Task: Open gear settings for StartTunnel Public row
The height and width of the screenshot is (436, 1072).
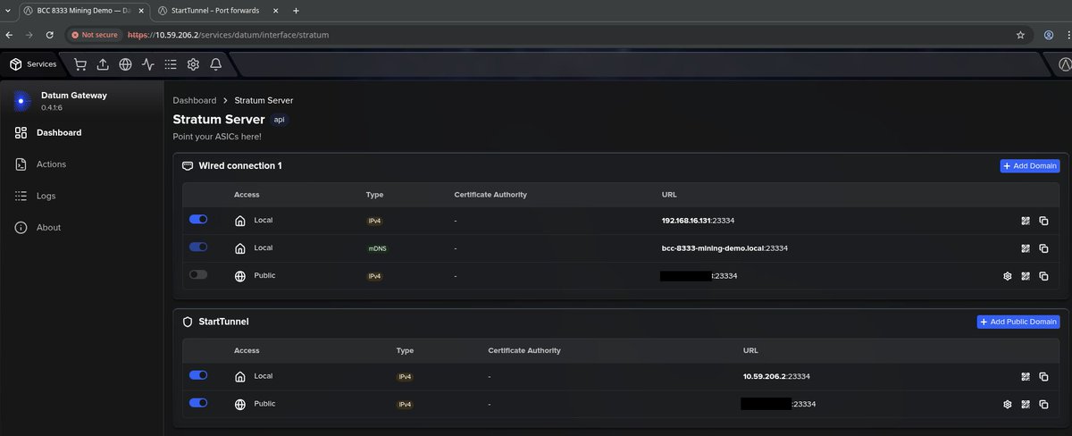Action: click(x=1007, y=405)
